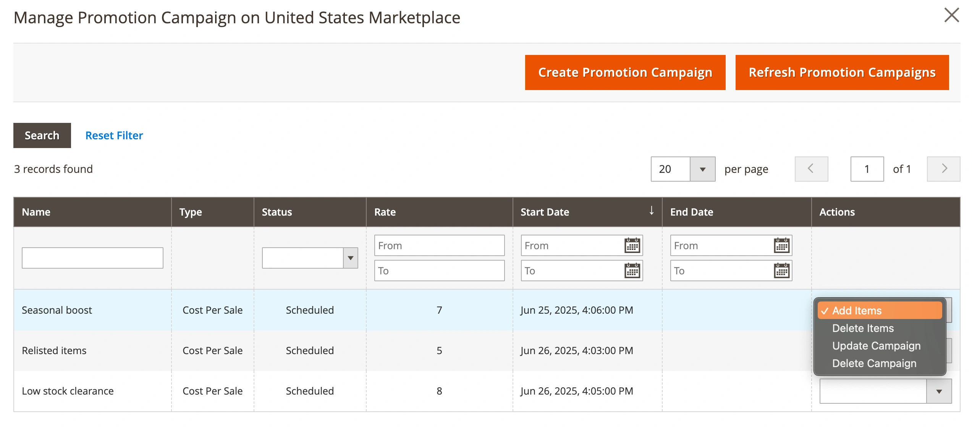Expand the per page count dropdown
Viewport: 972px width, 427px height.
702,169
